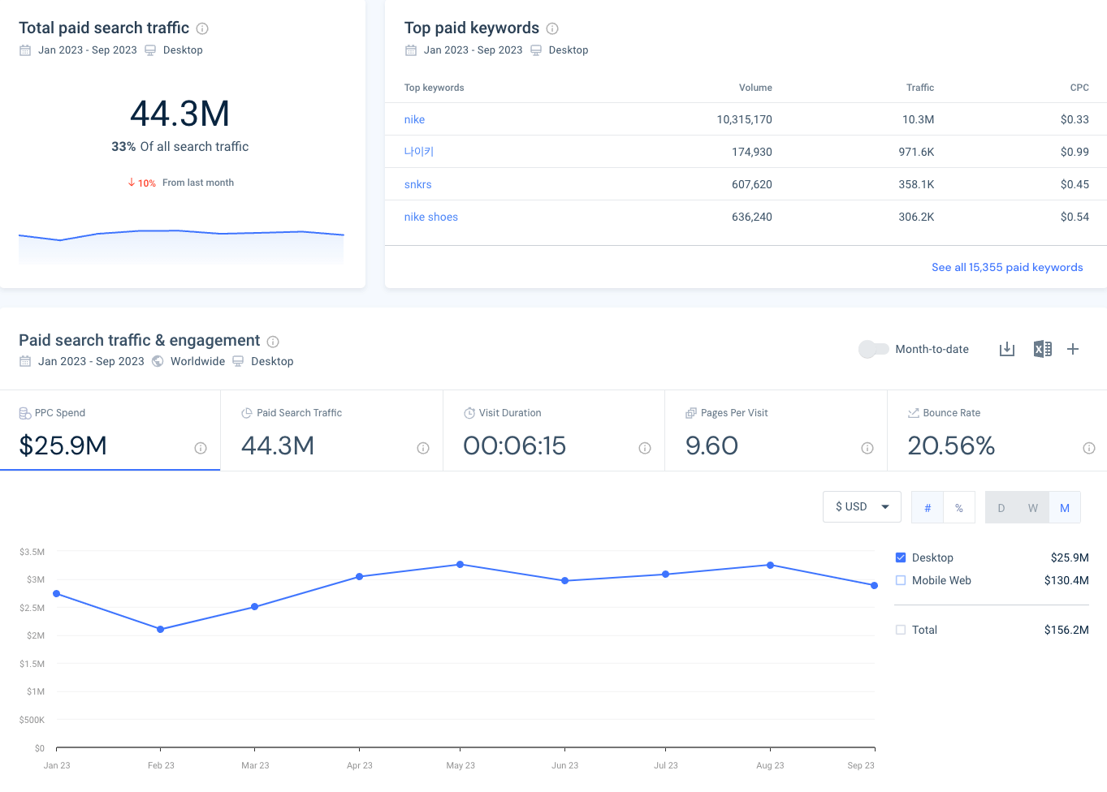Click See all 15,355 paid keywords
This screenshot has width=1107, height=792.
click(x=1007, y=267)
